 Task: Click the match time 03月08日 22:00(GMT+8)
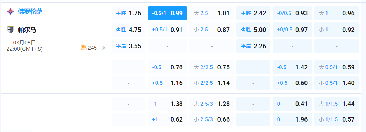coord(24,46)
